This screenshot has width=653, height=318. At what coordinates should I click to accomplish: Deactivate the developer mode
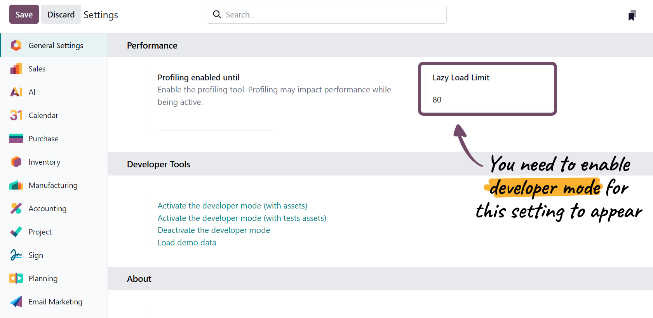tap(214, 230)
